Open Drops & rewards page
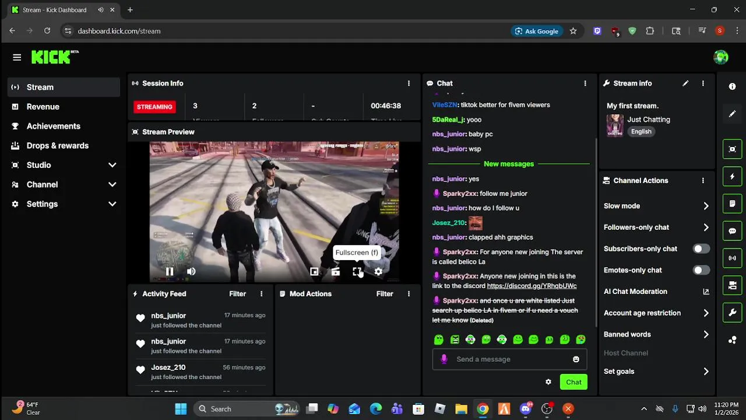This screenshot has width=746, height=420. pos(64,146)
